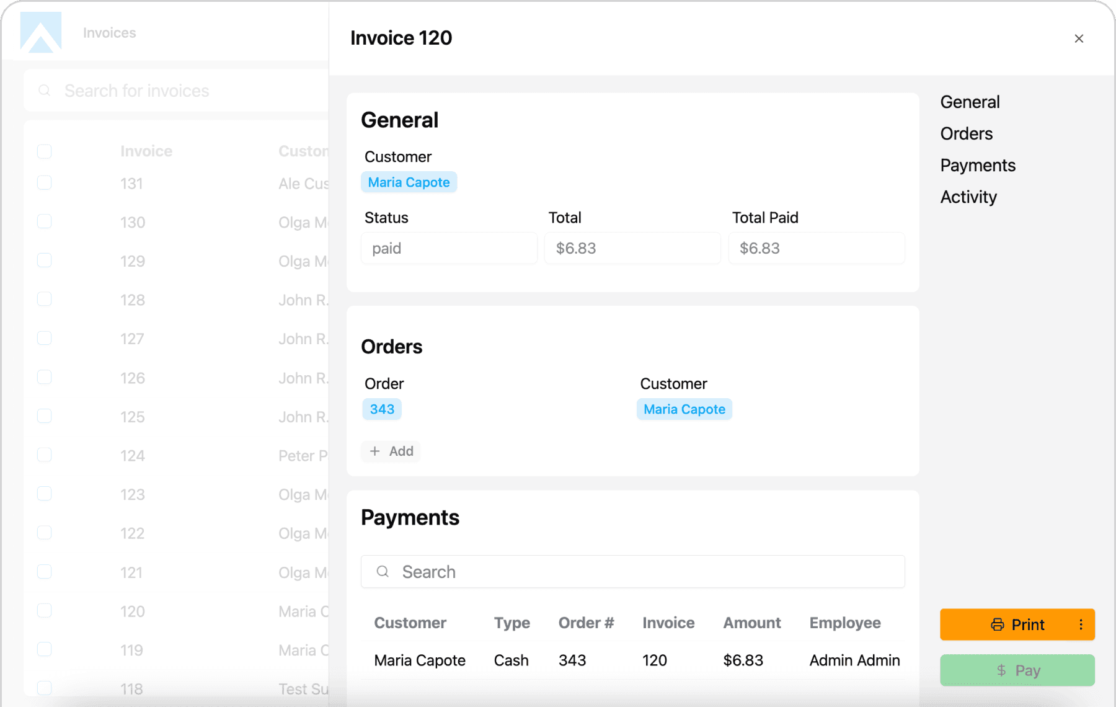Viewport: 1116px width, 707px height.
Task: Select Payments in the right navigation
Action: coord(978,165)
